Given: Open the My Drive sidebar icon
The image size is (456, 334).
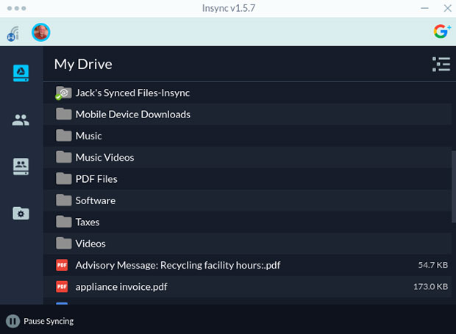Looking at the screenshot, I should (21, 73).
